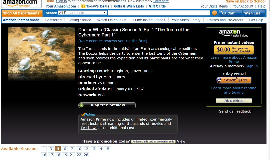The width and height of the screenshot is (270, 160).
Task: Go to the Your Video Library tab
Action: click(x=186, y=20)
